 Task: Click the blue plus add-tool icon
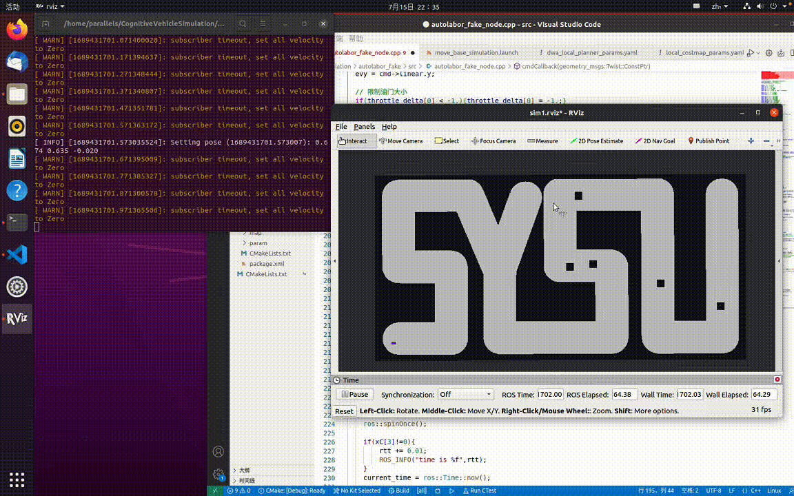coord(751,141)
